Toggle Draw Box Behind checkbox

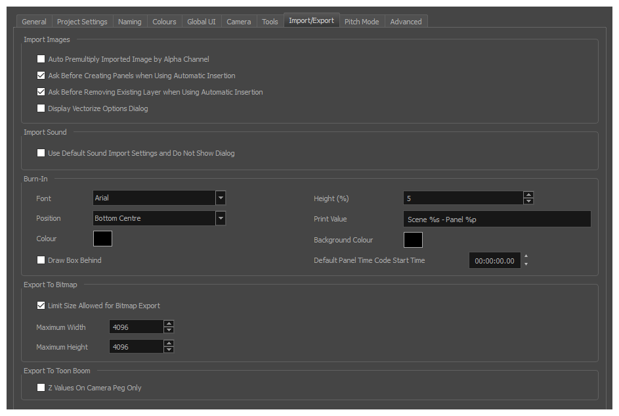pos(41,260)
